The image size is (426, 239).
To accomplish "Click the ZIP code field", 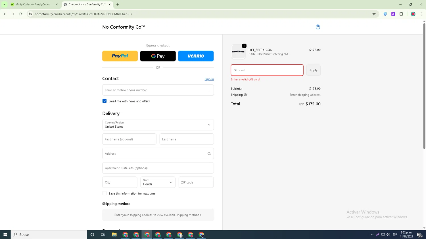I will [x=196, y=182].
